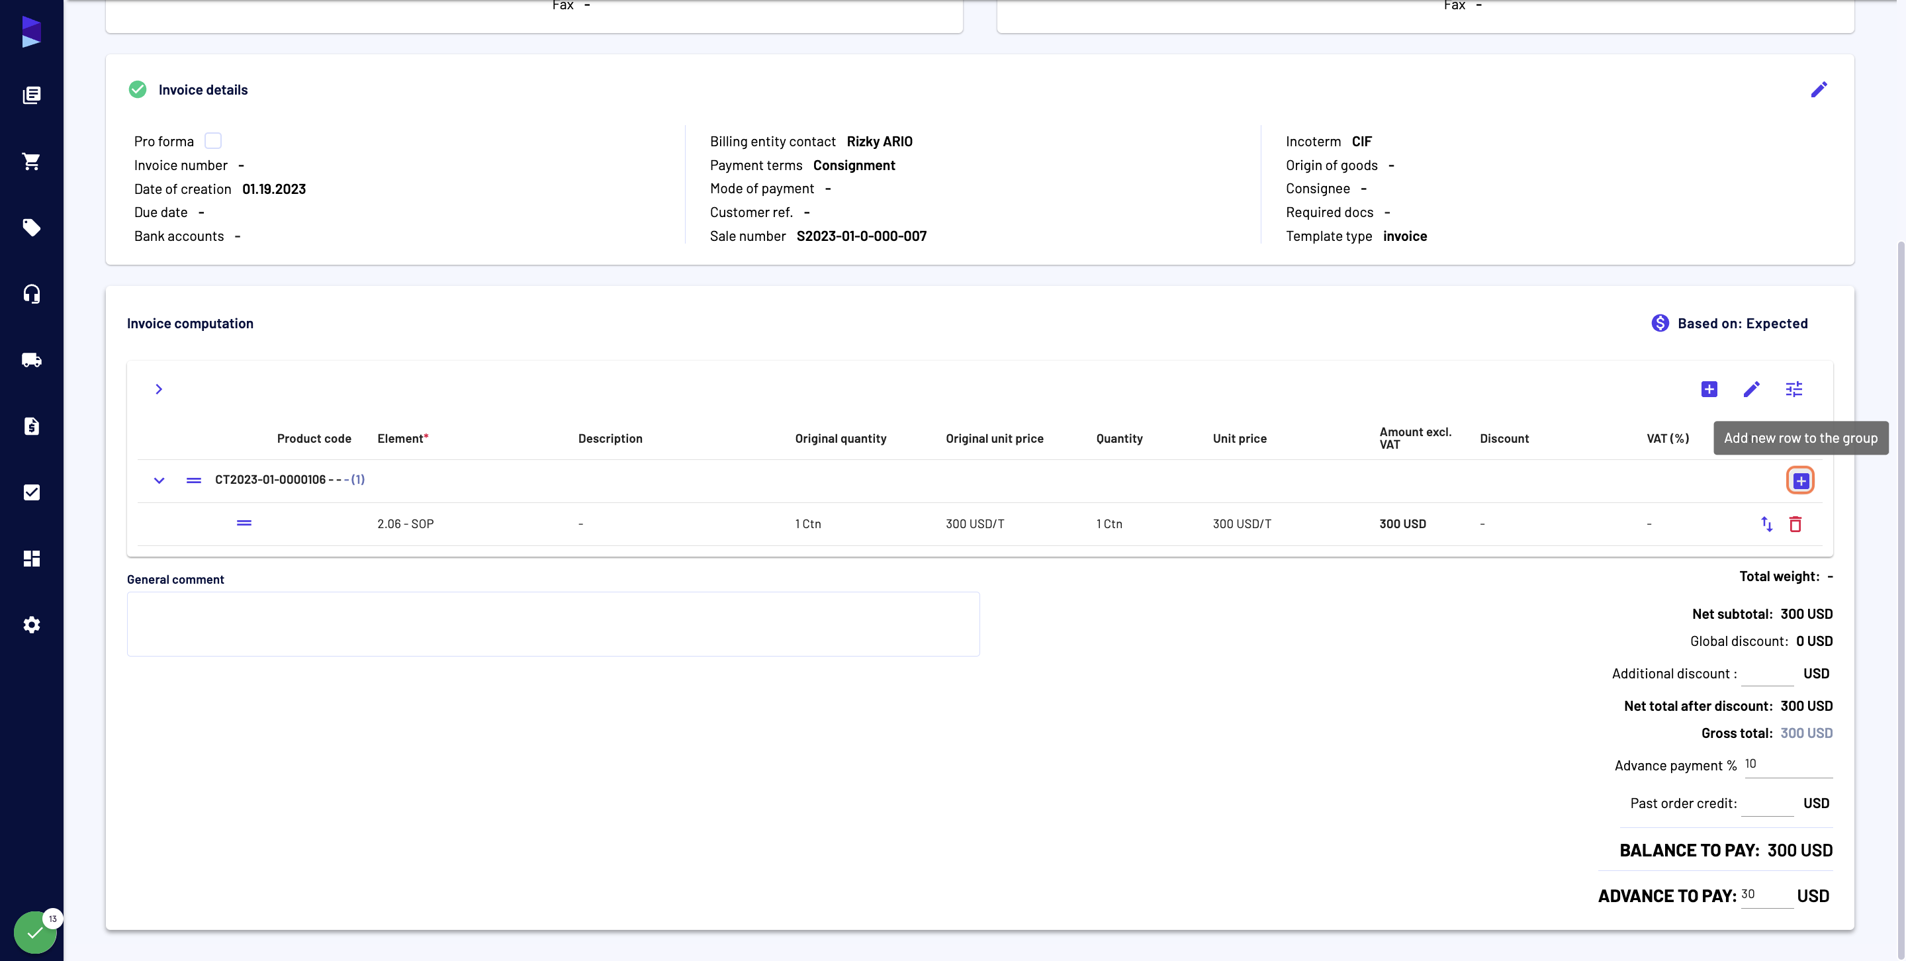Open the column tuning sliders icon

tap(1794, 389)
